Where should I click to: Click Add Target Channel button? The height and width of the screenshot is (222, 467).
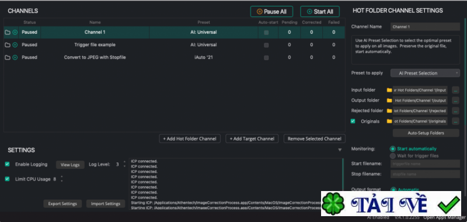click(x=252, y=138)
